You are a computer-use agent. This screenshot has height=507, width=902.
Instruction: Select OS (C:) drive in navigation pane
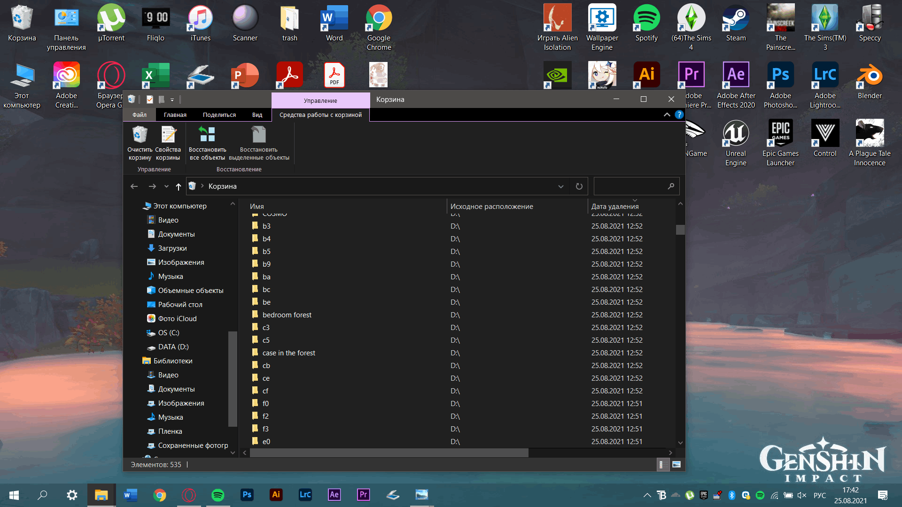click(x=168, y=333)
